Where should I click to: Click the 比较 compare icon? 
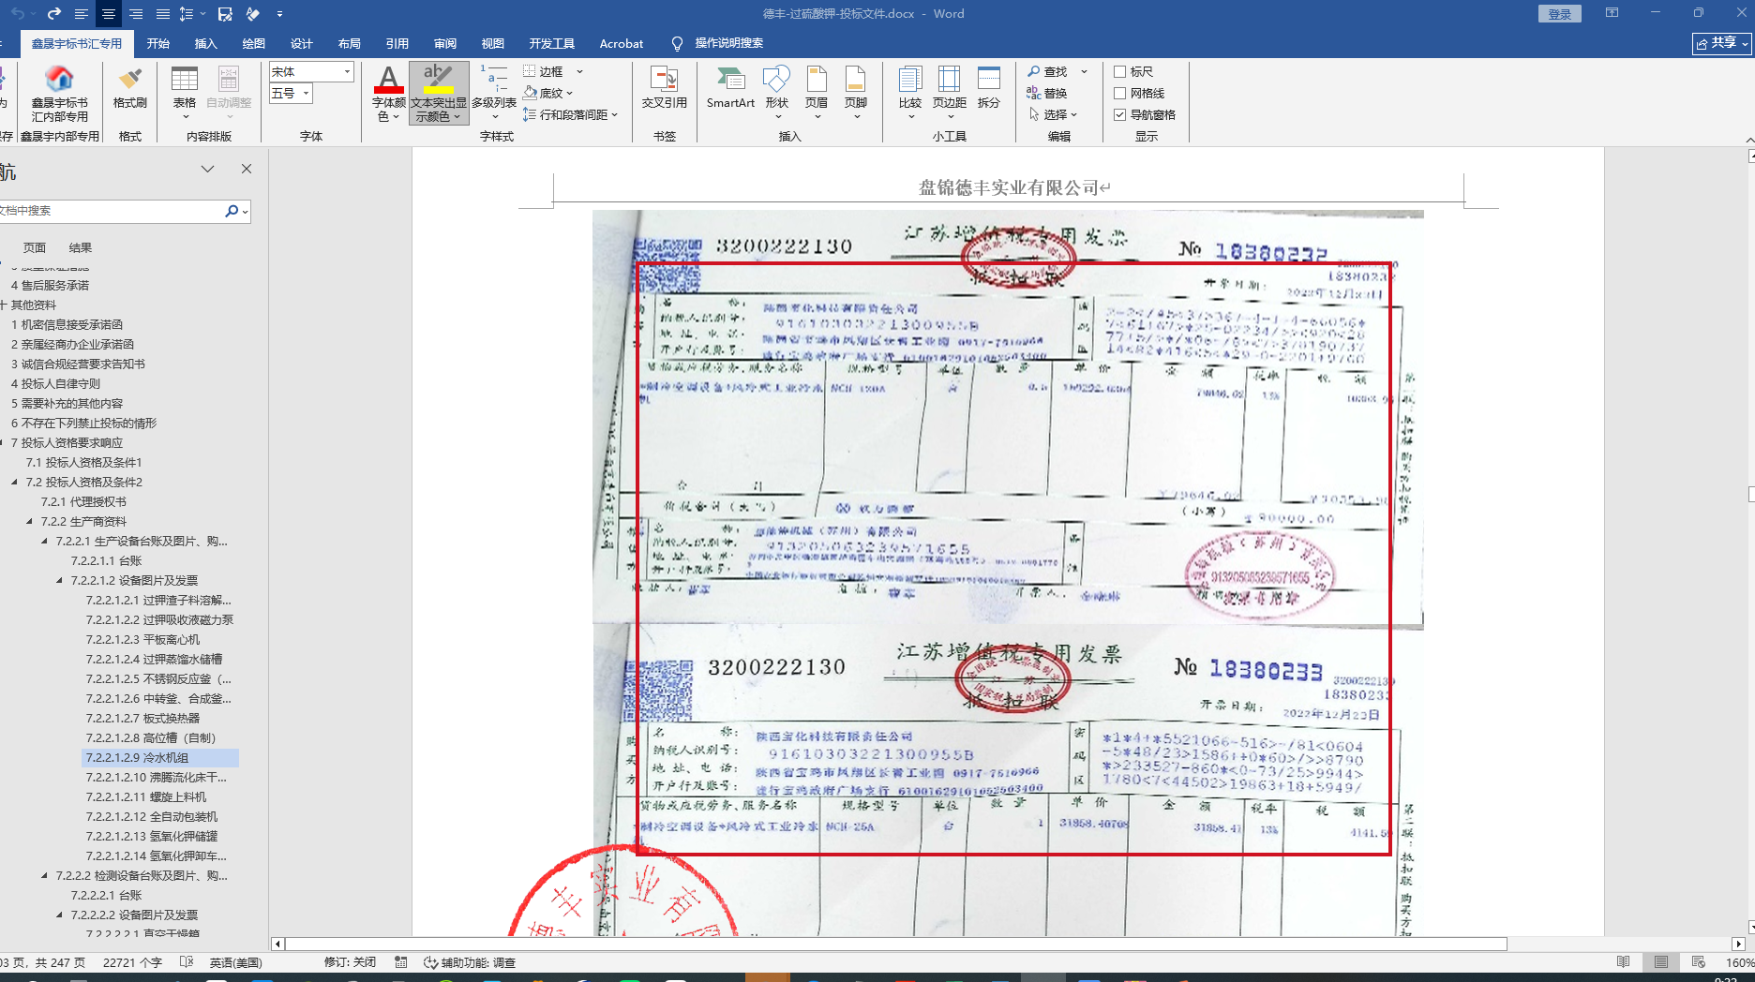click(909, 87)
